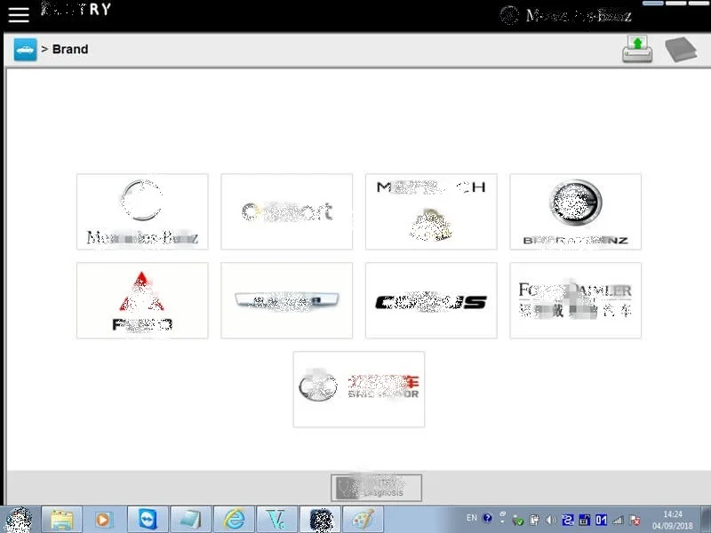Screen dimensions: 711x533
Task: Open Windows Explorer from taskbar
Action: click(62, 520)
